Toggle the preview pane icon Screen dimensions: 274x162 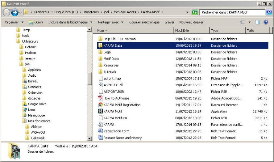point(258,22)
